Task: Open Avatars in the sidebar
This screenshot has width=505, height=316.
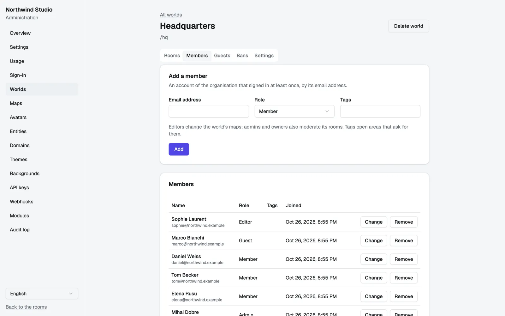Action: pyautogui.click(x=42, y=117)
